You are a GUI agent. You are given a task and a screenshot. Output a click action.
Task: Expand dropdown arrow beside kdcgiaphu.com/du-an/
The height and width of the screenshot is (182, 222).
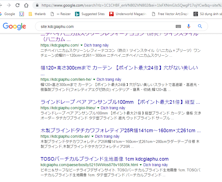[93, 136]
